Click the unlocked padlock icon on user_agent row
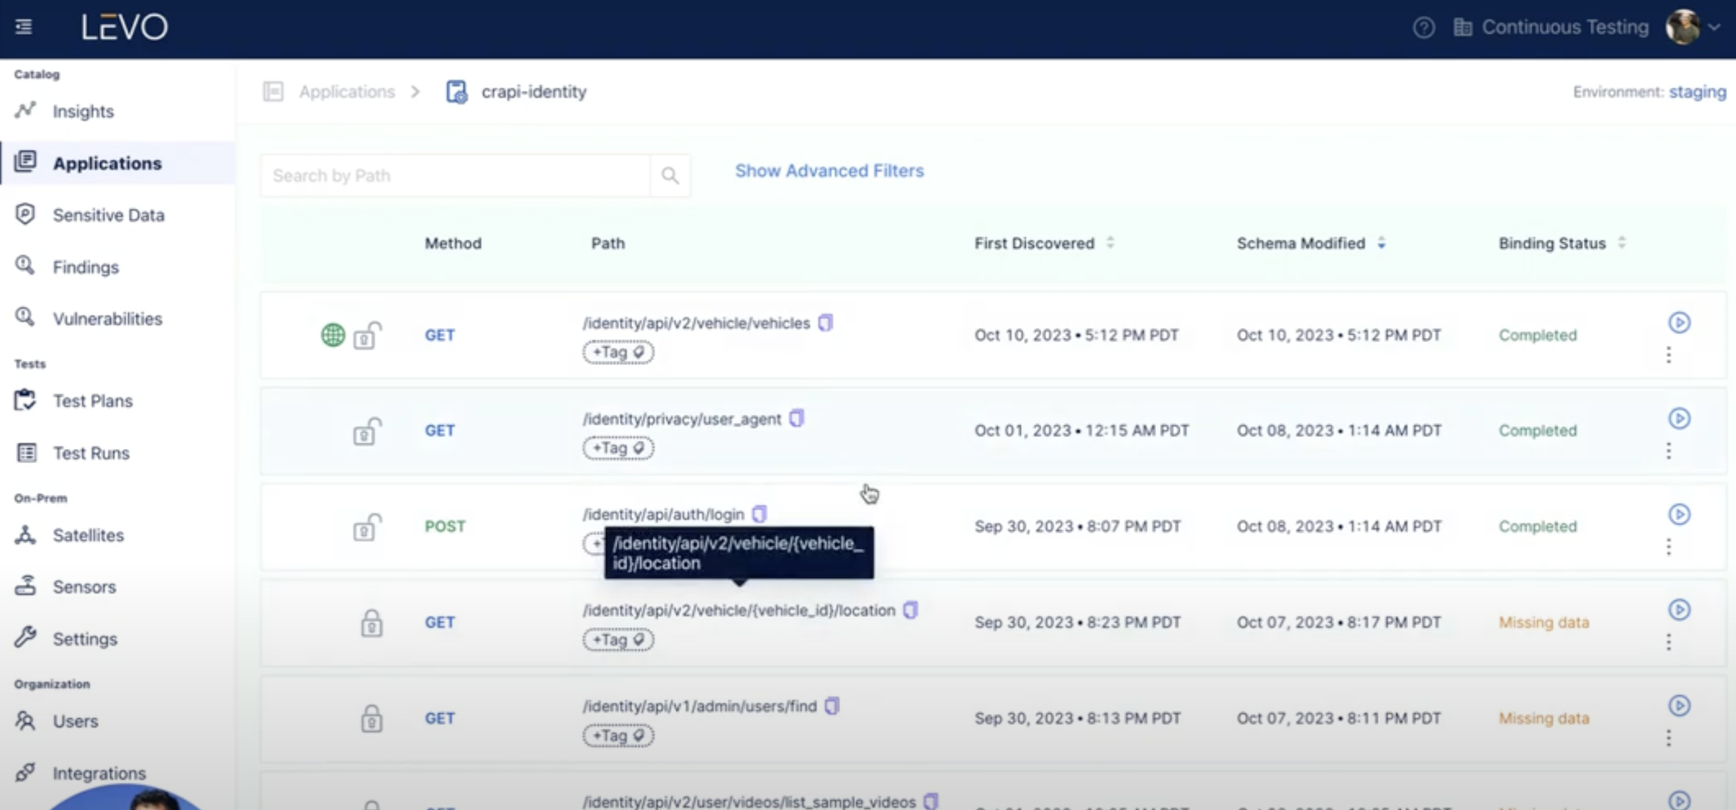 pyautogui.click(x=367, y=431)
